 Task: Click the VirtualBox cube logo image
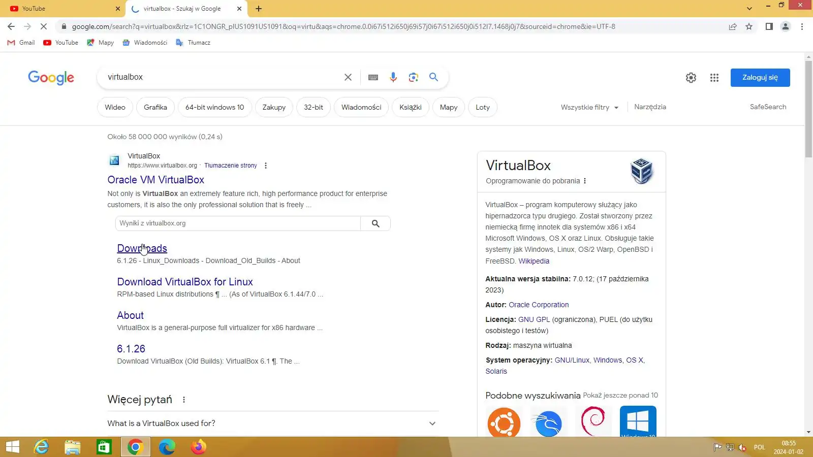[x=642, y=171]
